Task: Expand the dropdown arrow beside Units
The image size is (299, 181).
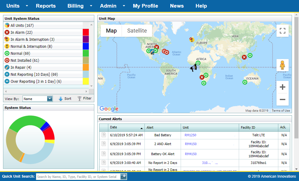Action: pyautogui.click(x=27, y=6)
